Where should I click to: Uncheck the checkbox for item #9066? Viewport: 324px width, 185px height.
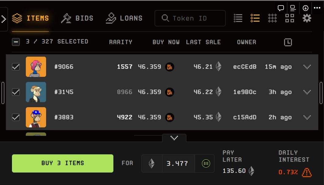(x=16, y=67)
